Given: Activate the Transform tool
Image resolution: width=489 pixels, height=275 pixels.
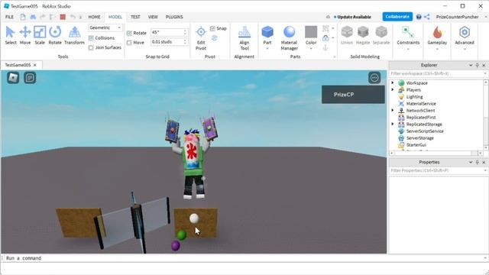Looking at the screenshot, I should click(74, 35).
